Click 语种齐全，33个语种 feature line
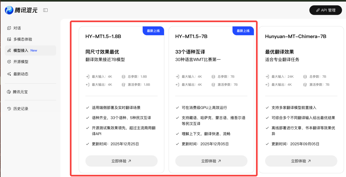Viewport: 346px width, 177px height. (121, 118)
